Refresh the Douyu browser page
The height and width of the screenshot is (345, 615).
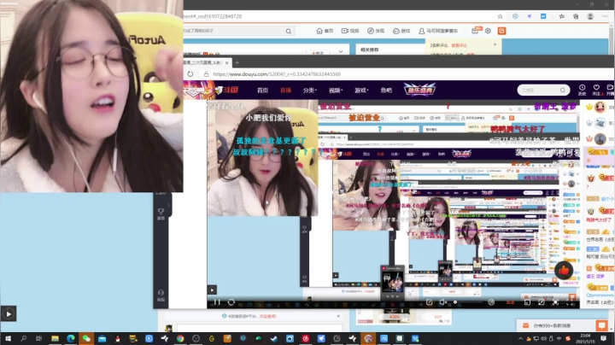coord(190,73)
